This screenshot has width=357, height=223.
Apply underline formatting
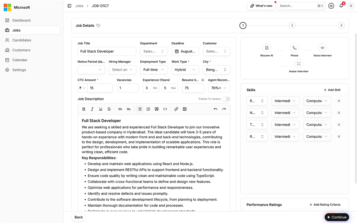(101, 109)
